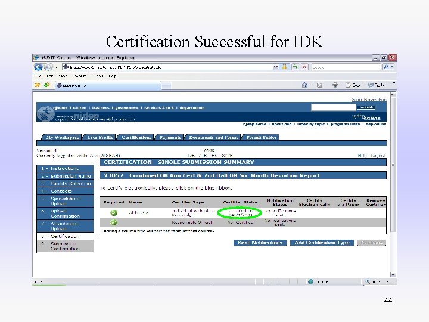Go to step 3 Facility Selection

click(65, 184)
